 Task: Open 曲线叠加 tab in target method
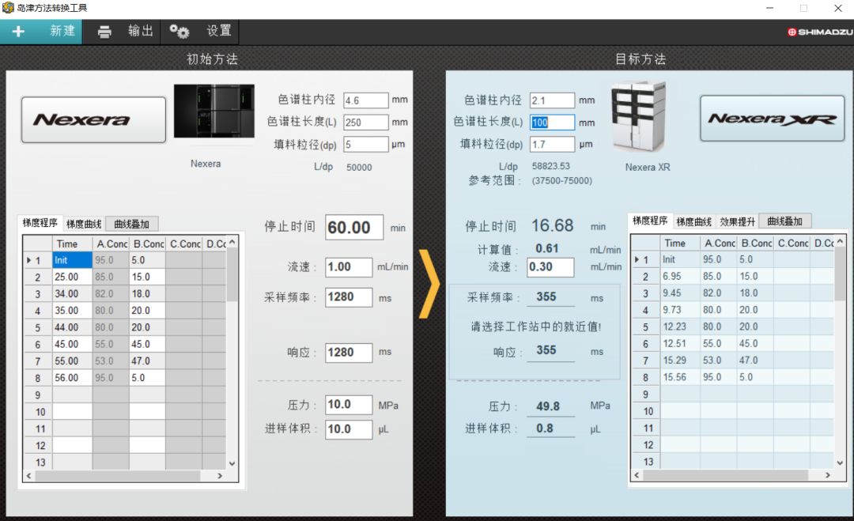click(784, 221)
